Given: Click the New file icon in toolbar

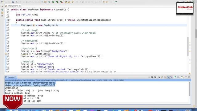Looking at the screenshot, I should point(2,2).
